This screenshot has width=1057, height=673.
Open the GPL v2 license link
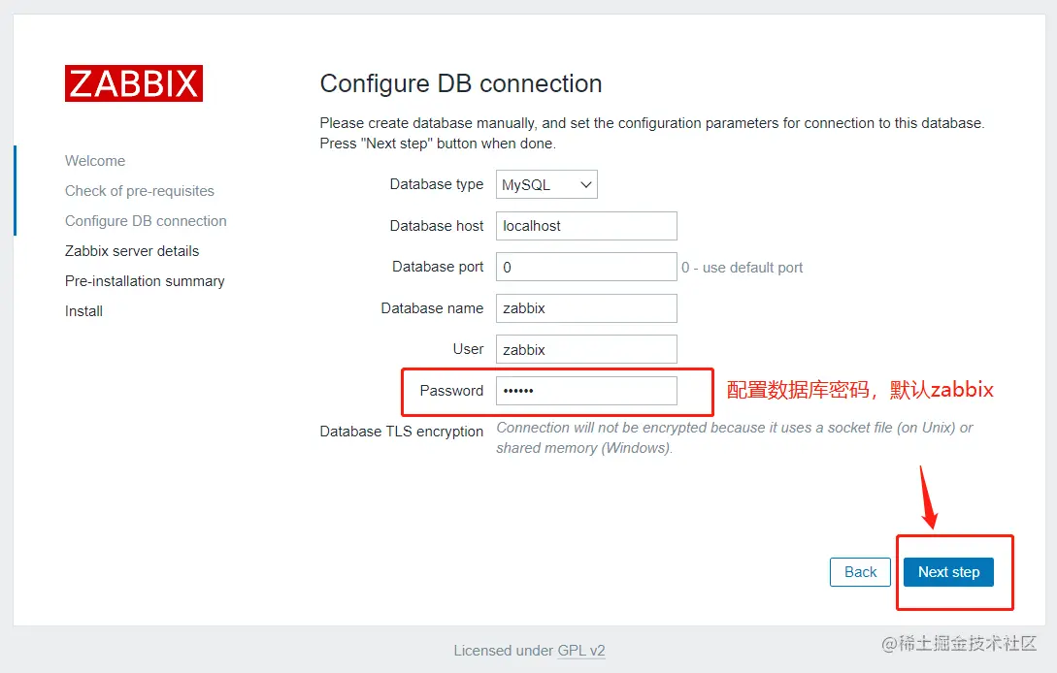click(x=581, y=651)
